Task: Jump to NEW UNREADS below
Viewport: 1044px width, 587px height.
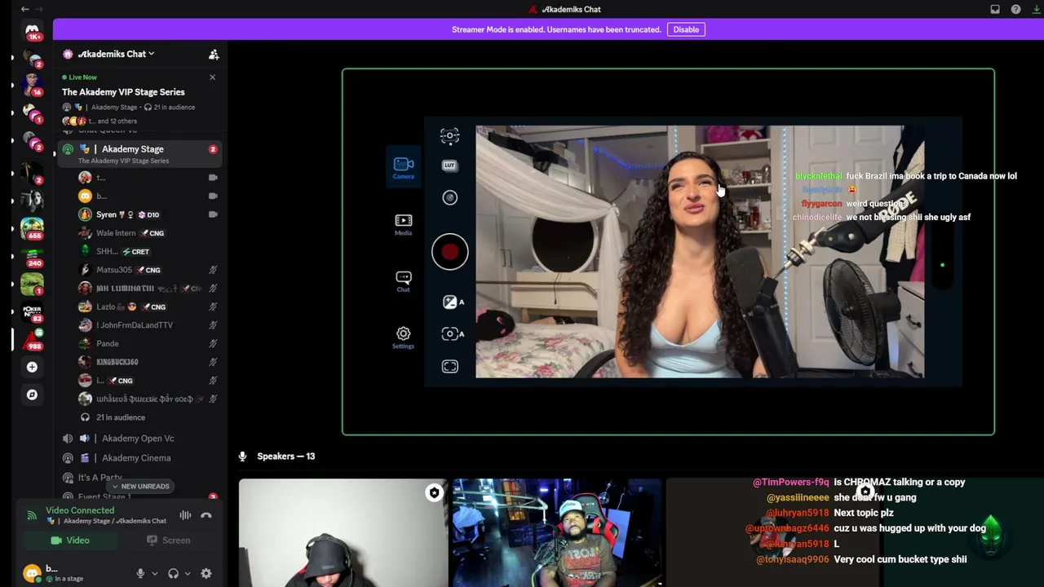Action: (140, 487)
